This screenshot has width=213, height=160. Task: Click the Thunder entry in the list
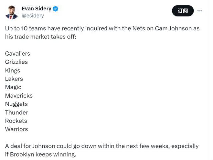[16, 112]
